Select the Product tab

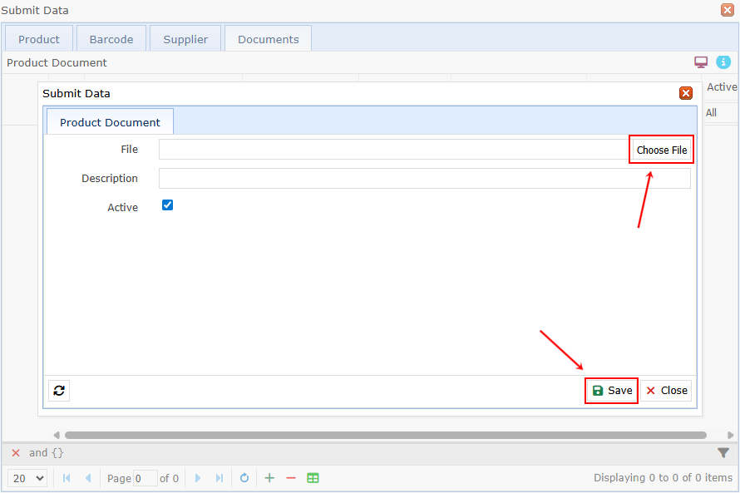[x=39, y=39]
